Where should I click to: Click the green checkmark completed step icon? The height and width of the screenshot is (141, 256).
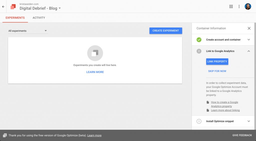[x=199, y=40]
